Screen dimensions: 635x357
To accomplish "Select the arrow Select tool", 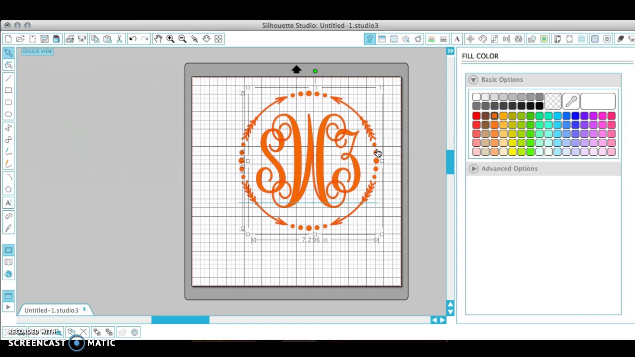I will pyautogui.click(x=8, y=53).
